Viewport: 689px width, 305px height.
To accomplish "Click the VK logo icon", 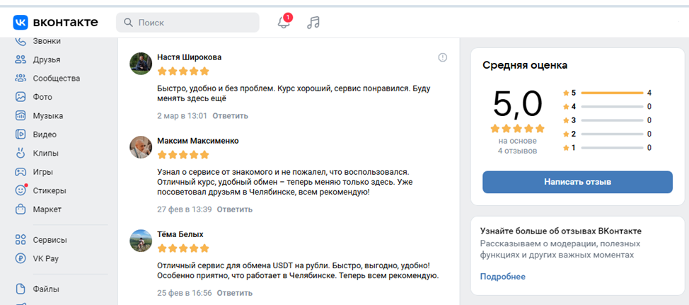I will (20, 23).
